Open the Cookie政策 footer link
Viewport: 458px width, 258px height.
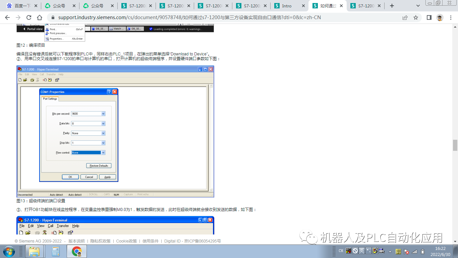tap(126, 241)
